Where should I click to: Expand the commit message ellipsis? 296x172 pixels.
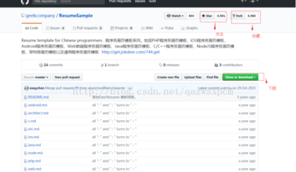(130, 89)
